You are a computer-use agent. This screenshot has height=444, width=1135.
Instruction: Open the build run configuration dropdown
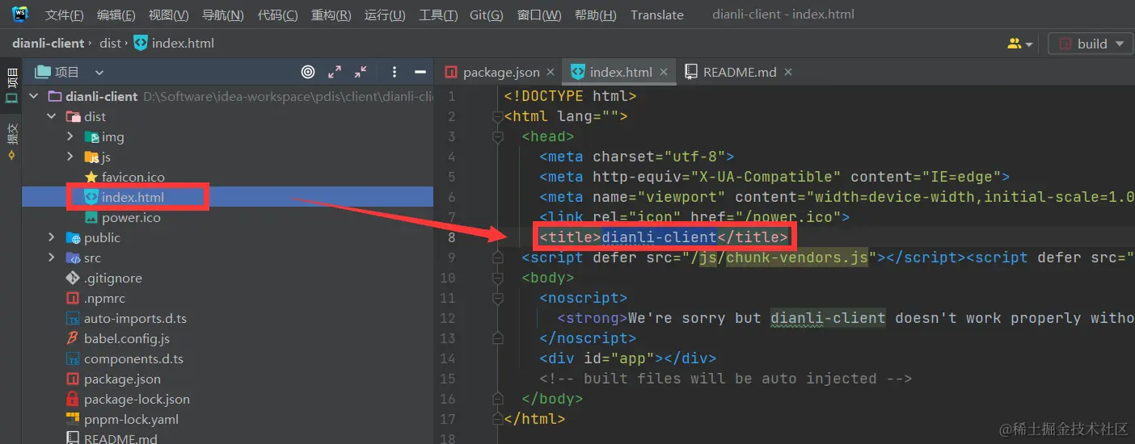pos(1091,44)
